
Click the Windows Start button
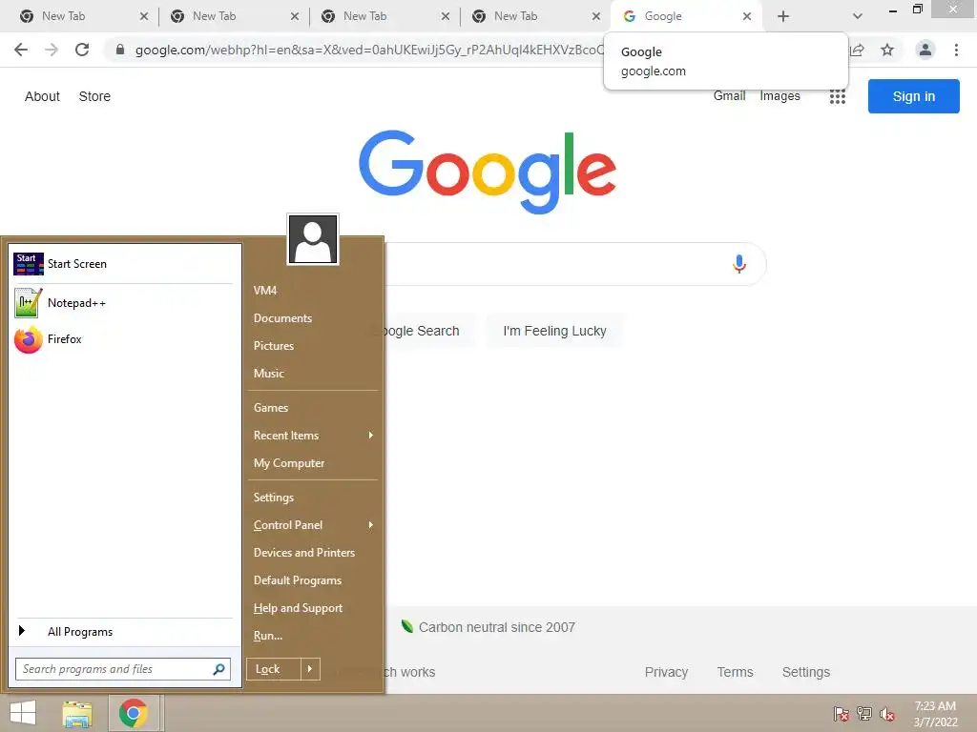pos(23,713)
